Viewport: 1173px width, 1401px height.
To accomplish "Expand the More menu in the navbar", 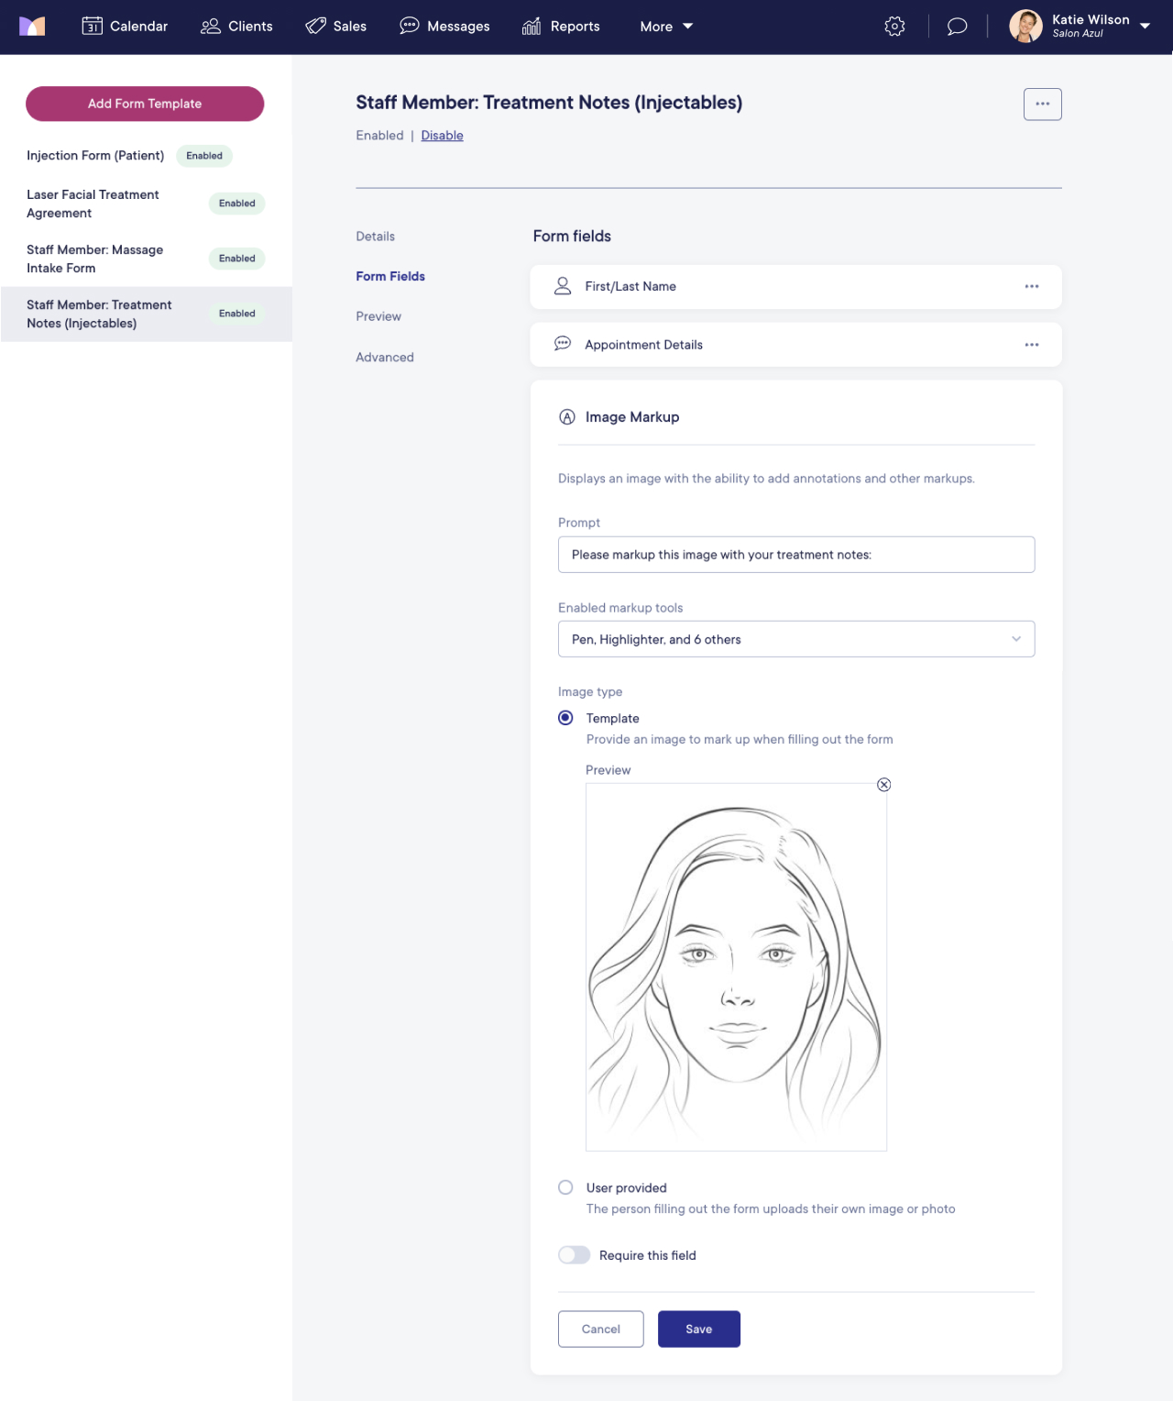I will [664, 27].
